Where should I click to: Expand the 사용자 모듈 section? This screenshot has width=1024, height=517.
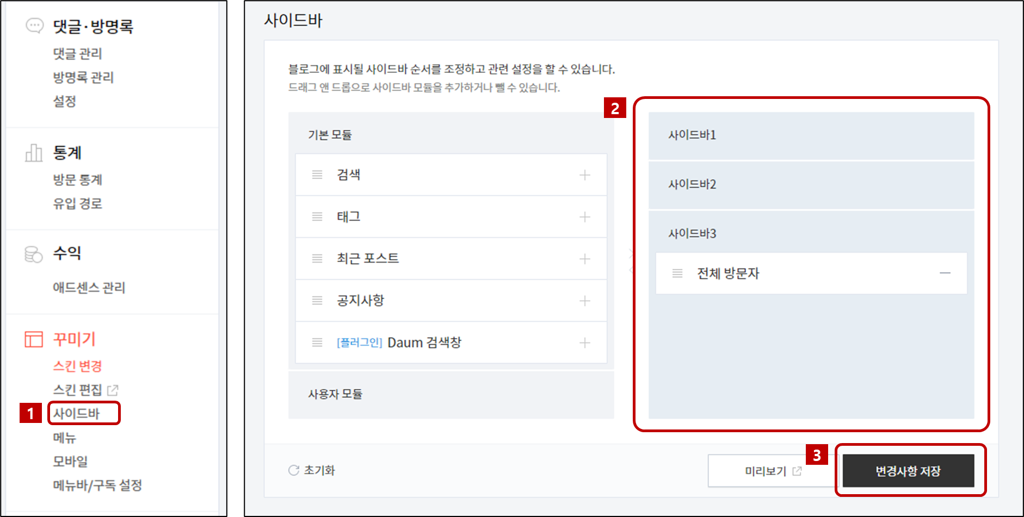click(x=451, y=394)
